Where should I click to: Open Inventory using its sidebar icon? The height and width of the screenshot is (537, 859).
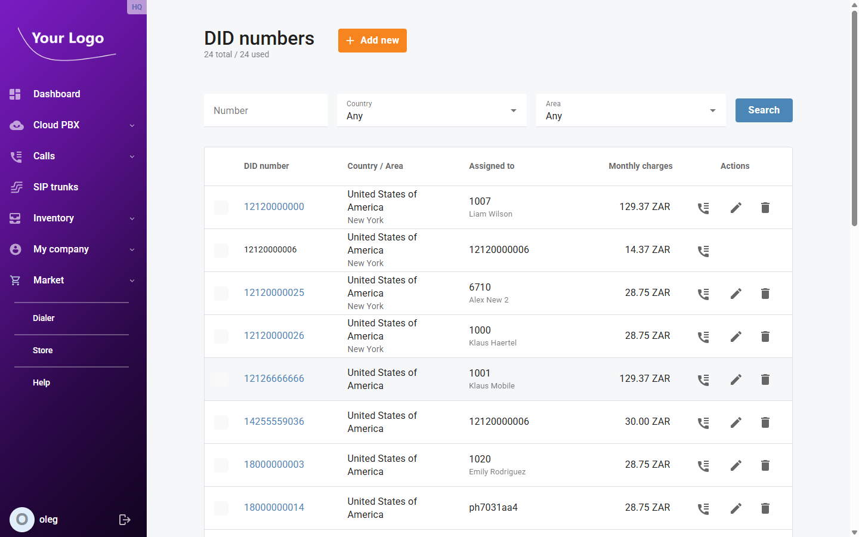click(x=14, y=218)
